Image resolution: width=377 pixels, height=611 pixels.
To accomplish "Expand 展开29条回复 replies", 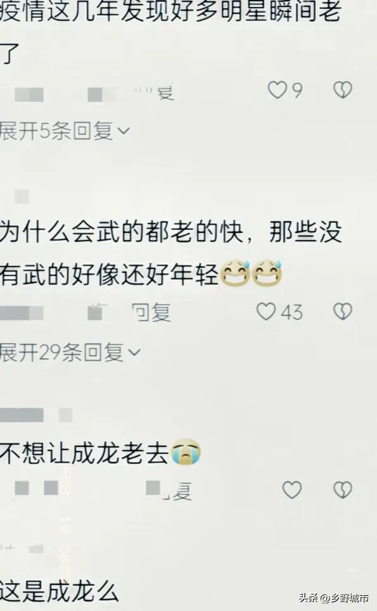I will [x=70, y=353].
